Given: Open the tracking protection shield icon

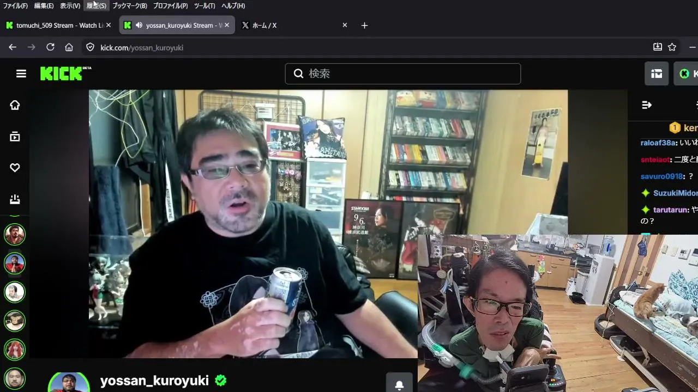Looking at the screenshot, I should pos(91,47).
